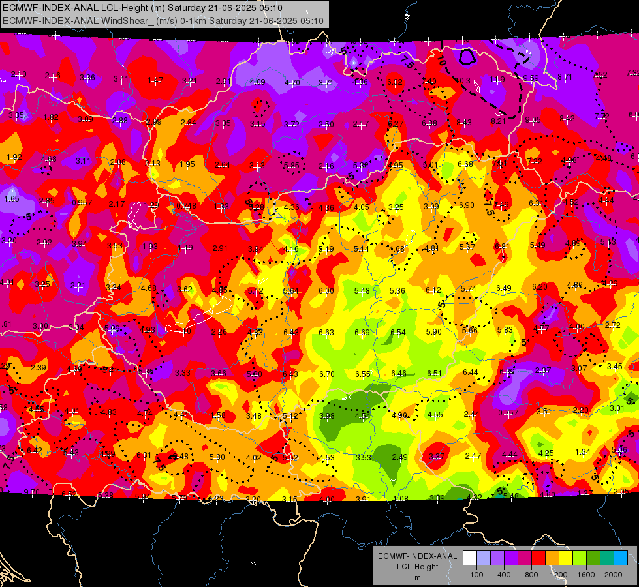Click the grid value 5.36
639x587 pixels.
tap(397, 291)
